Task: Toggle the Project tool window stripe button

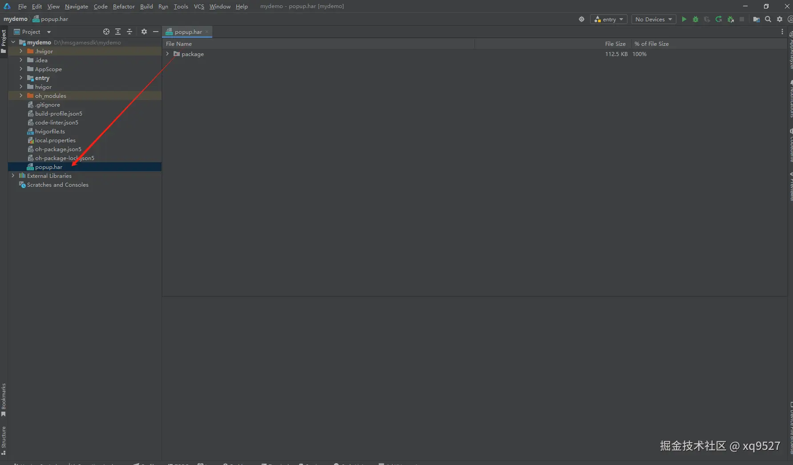Action: point(4,41)
